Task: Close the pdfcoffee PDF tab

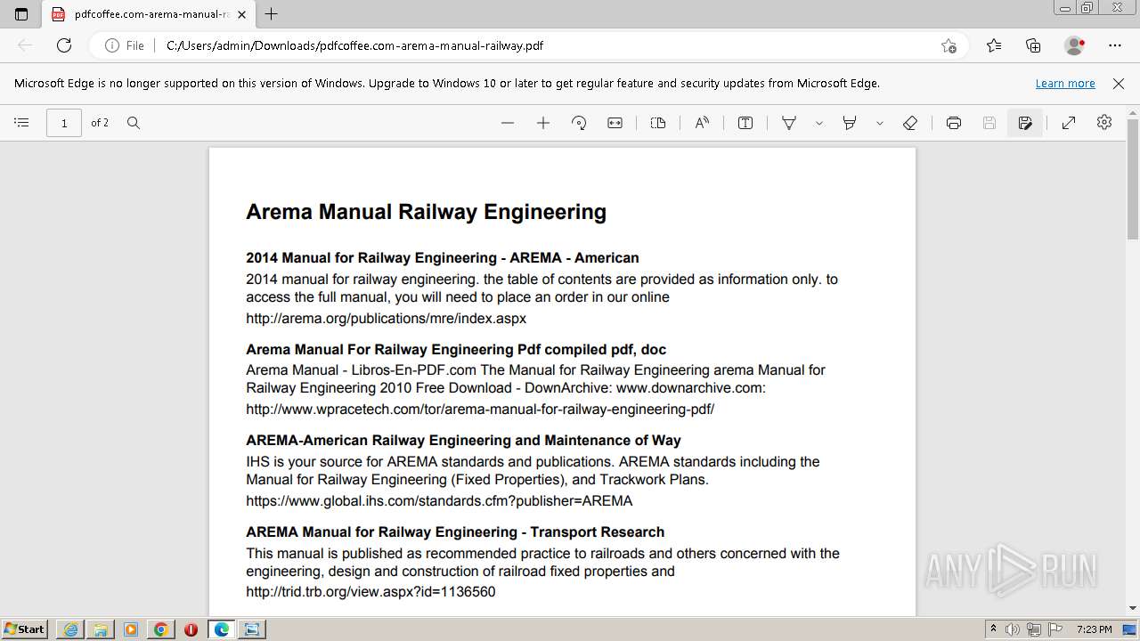Action: (241, 14)
